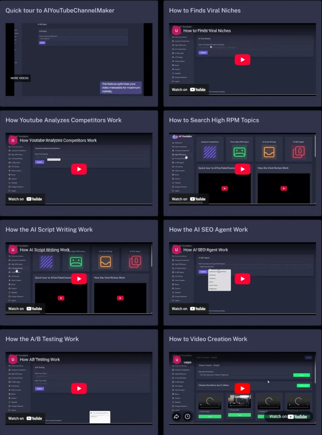This screenshot has width=322, height=435.
Task: Open channel avatar on Analyzes Competitors video
Action: point(13,140)
